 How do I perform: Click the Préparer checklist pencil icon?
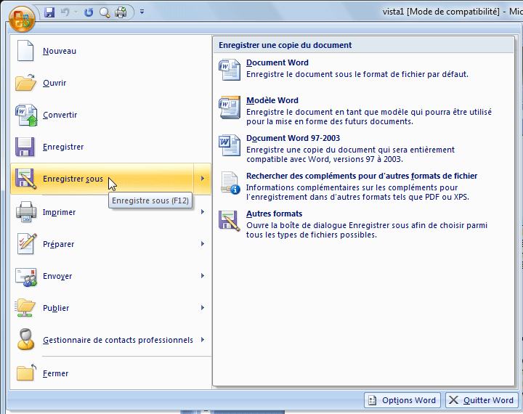tap(27, 243)
